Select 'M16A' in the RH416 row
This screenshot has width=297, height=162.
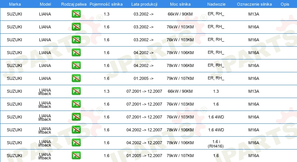click(254, 143)
